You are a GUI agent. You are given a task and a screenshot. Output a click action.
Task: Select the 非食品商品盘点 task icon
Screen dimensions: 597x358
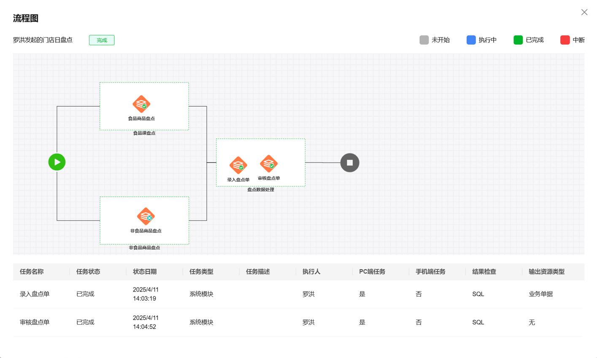[146, 216]
